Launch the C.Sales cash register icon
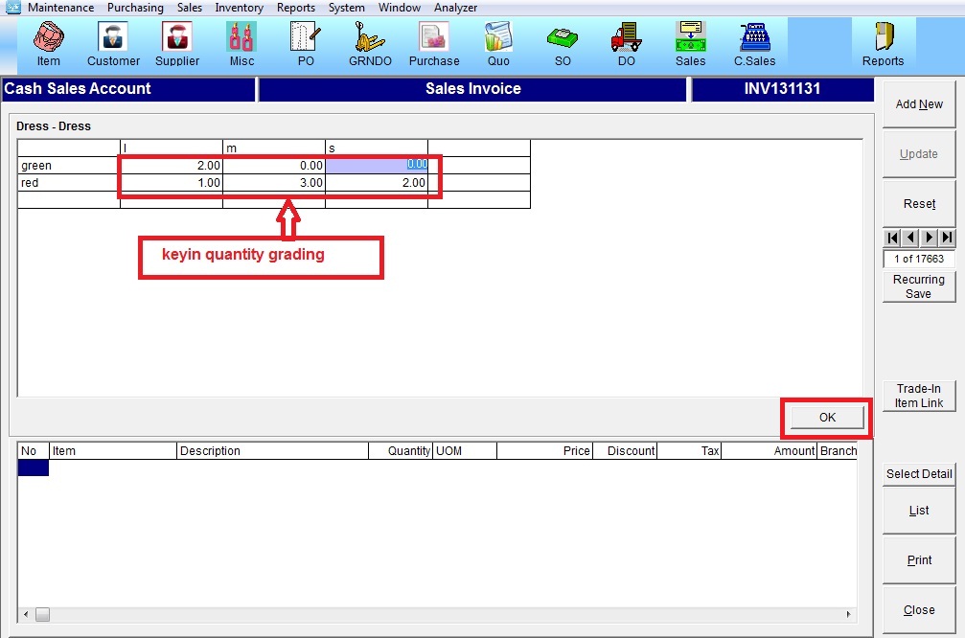965x638 pixels. click(754, 44)
